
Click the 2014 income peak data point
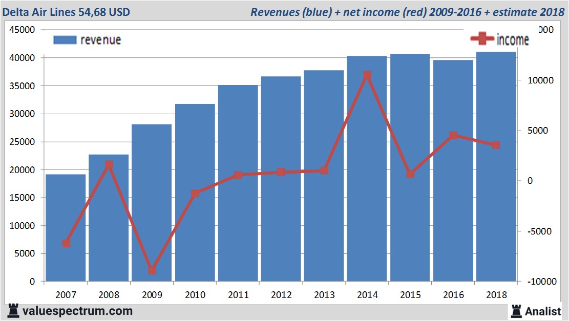coord(367,75)
